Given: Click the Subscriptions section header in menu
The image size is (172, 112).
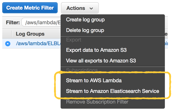Looking at the screenshot, I should (82, 70).
